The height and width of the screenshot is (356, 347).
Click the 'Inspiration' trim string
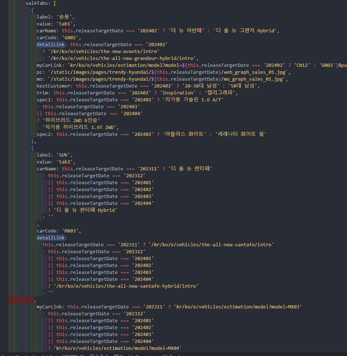coord(178,93)
